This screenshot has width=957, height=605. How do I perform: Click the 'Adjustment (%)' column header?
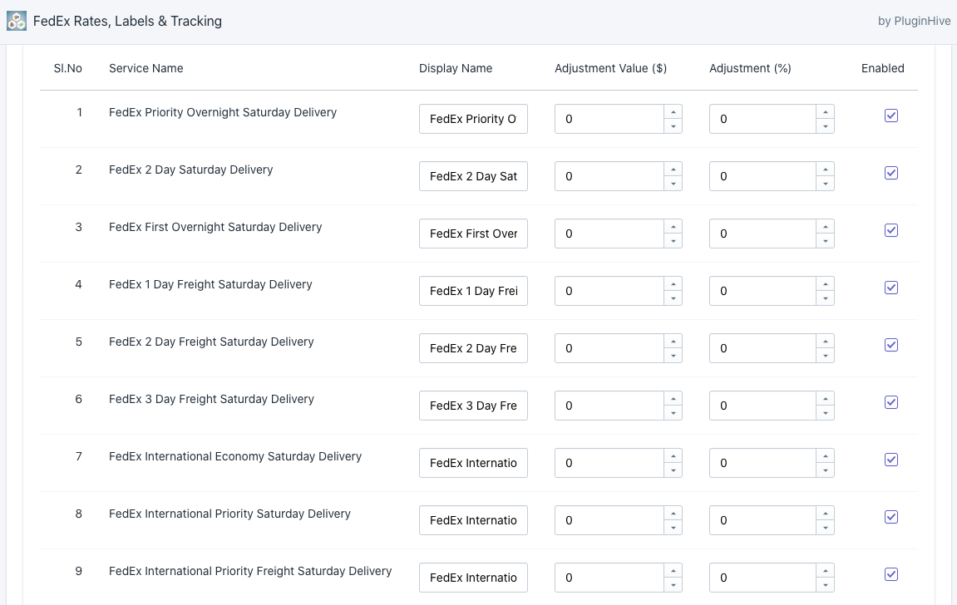(750, 68)
